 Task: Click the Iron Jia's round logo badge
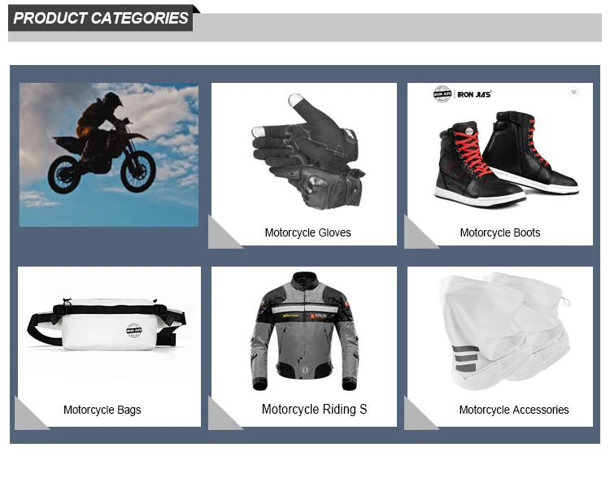click(x=442, y=94)
